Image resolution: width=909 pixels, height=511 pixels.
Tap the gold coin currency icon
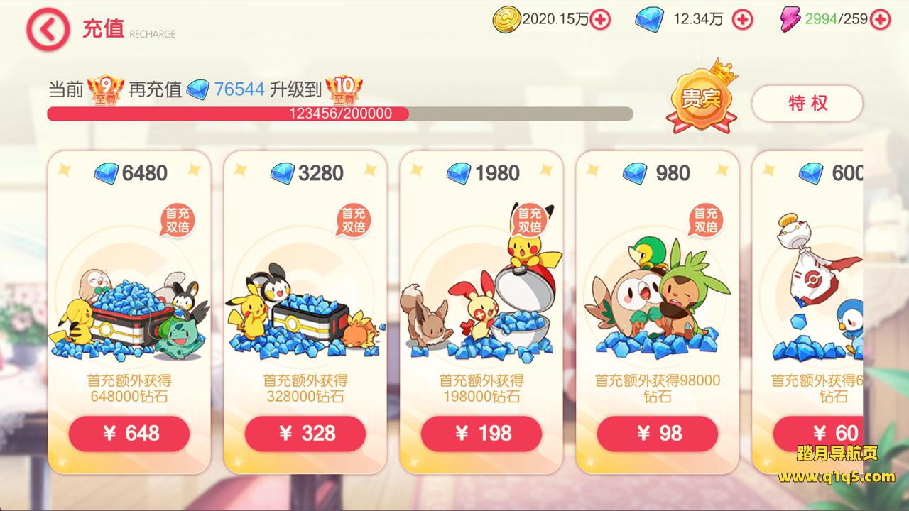[x=507, y=20]
